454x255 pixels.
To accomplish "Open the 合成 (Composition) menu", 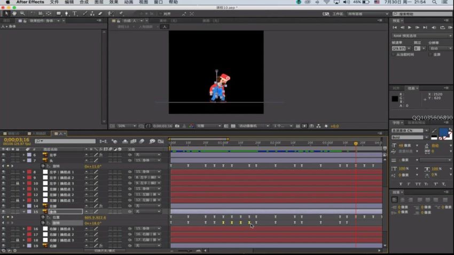I will tap(84, 2).
